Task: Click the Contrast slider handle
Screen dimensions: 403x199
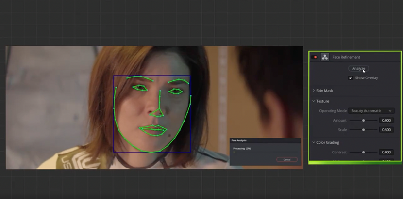Action: 363,153
